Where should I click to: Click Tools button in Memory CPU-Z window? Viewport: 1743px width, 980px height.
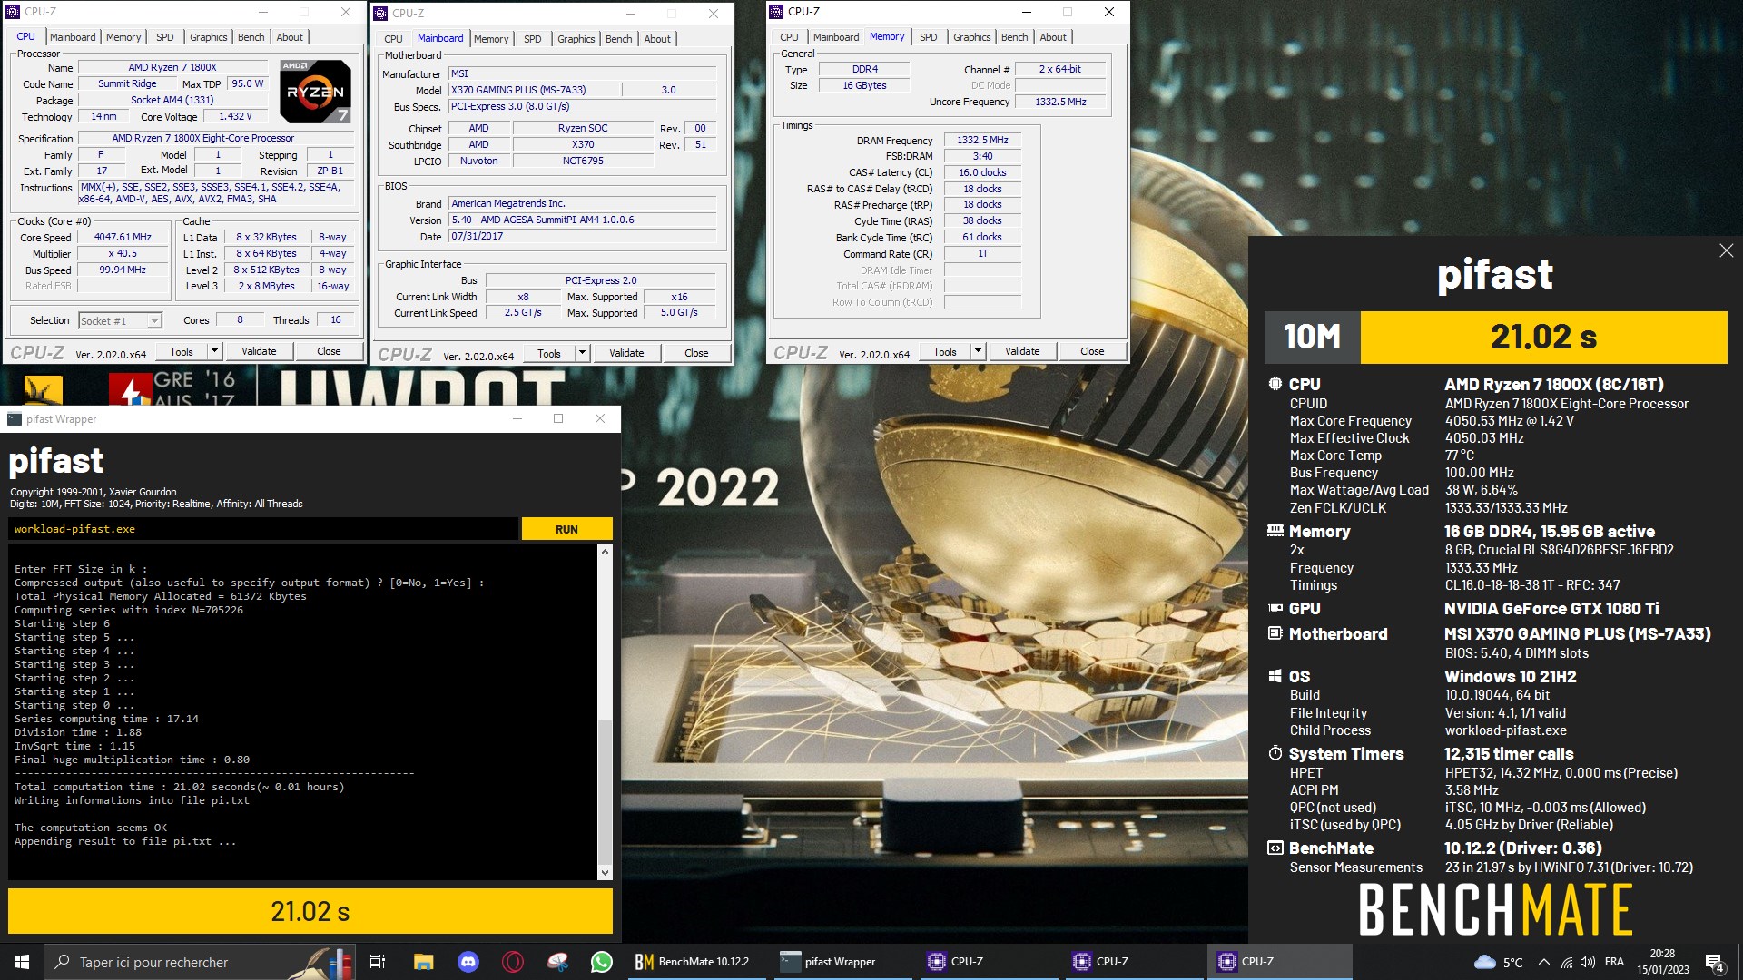click(945, 351)
